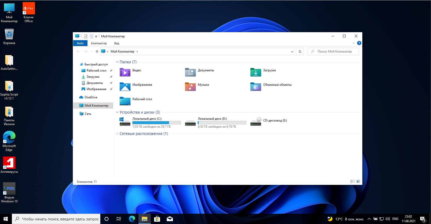Switch to the Вид ribbon tab

point(117,43)
